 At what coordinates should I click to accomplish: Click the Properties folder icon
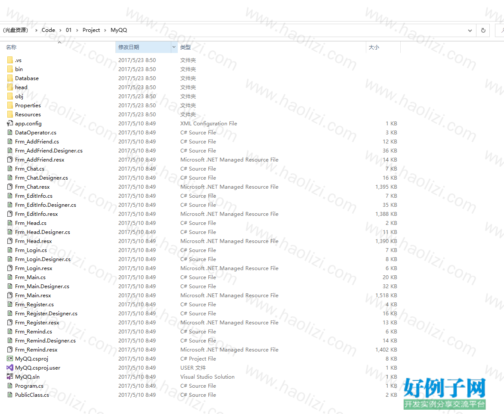10,105
